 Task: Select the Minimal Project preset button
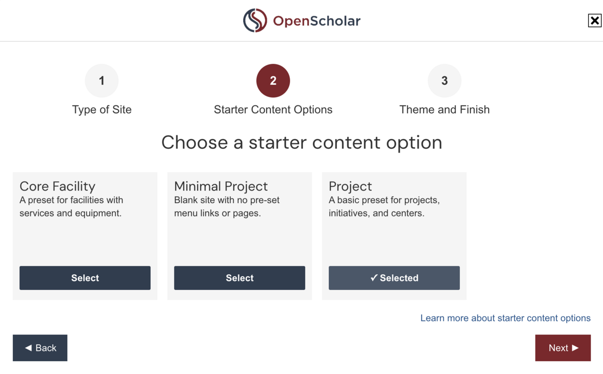pyautogui.click(x=239, y=278)
